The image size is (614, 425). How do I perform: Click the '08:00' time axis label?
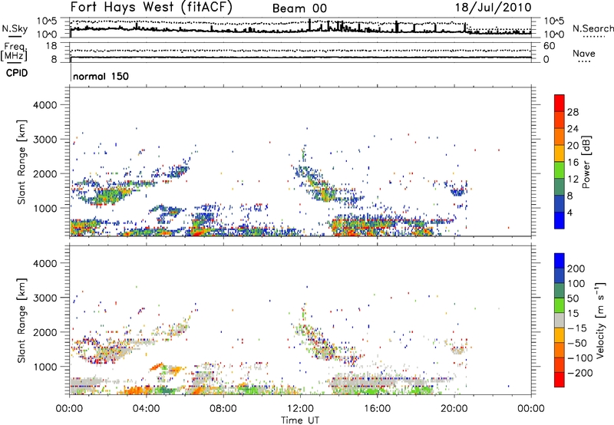click(223, 409)
